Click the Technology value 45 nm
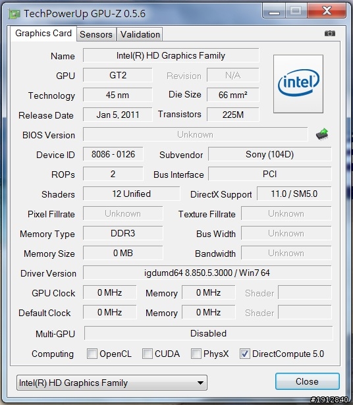This screenshot has height=405, width=353. pyautogui.click(x=118, y=95)
